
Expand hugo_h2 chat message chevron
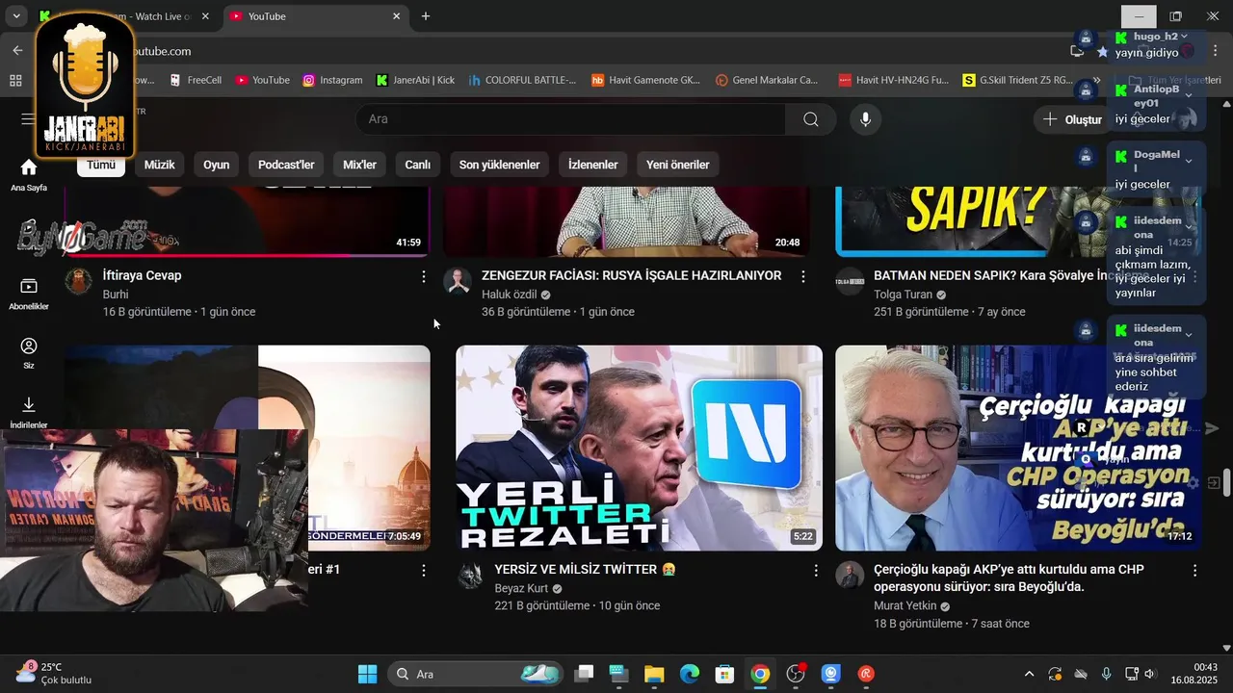[x=1185, y=37]
